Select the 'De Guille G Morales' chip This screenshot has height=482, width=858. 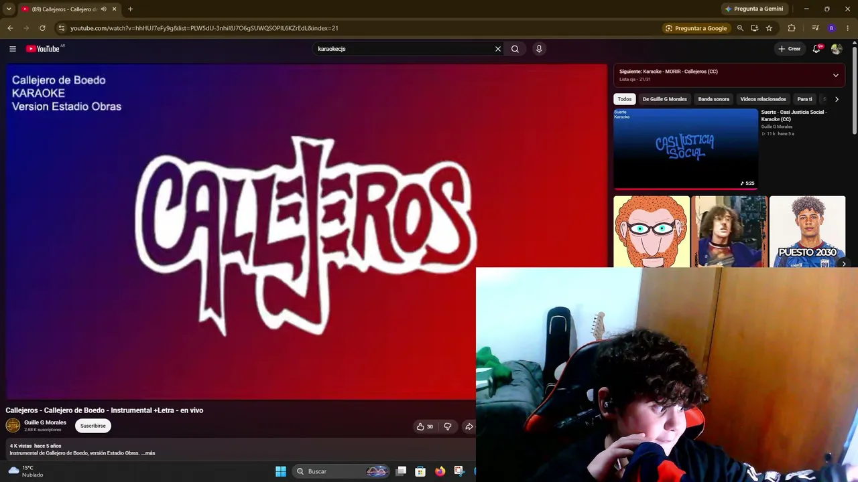point(665,99)
